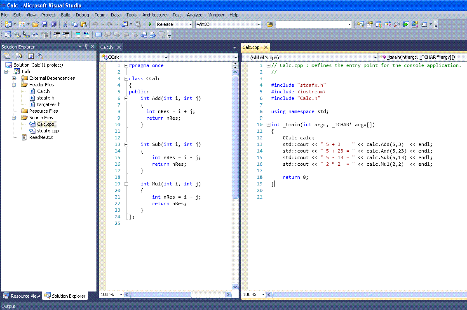Open the Architecture menu
This screenshot has width=467, height=310.
pyautogui.click(x=154, y=15)
